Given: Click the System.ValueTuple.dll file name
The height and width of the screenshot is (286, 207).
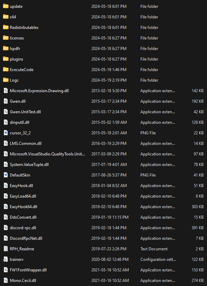Looking at the screenshot, I should pos(29,165).
